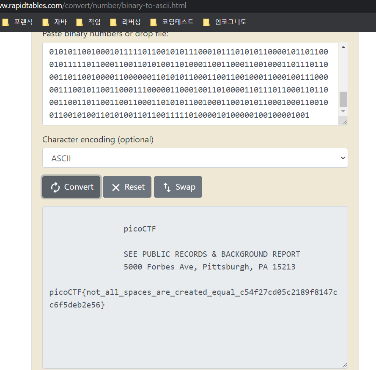
Task: Open the 인코그니토 bookmark folder
Action: (x=225, y=22)
